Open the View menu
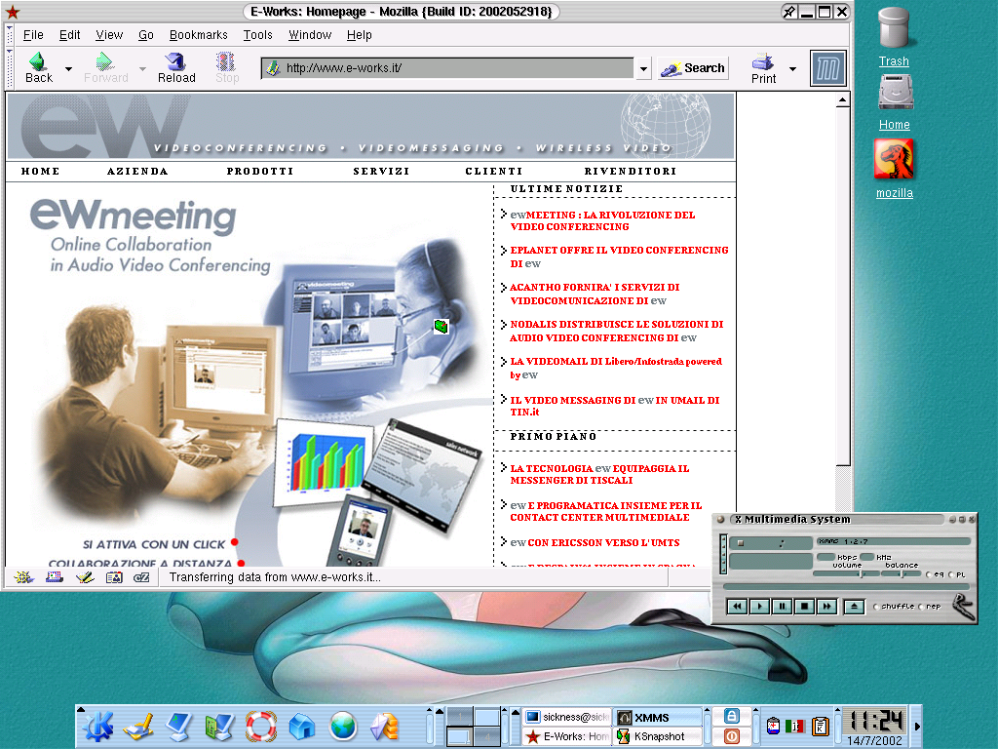This screenshot has width=998, height=749. click(109, 35)
